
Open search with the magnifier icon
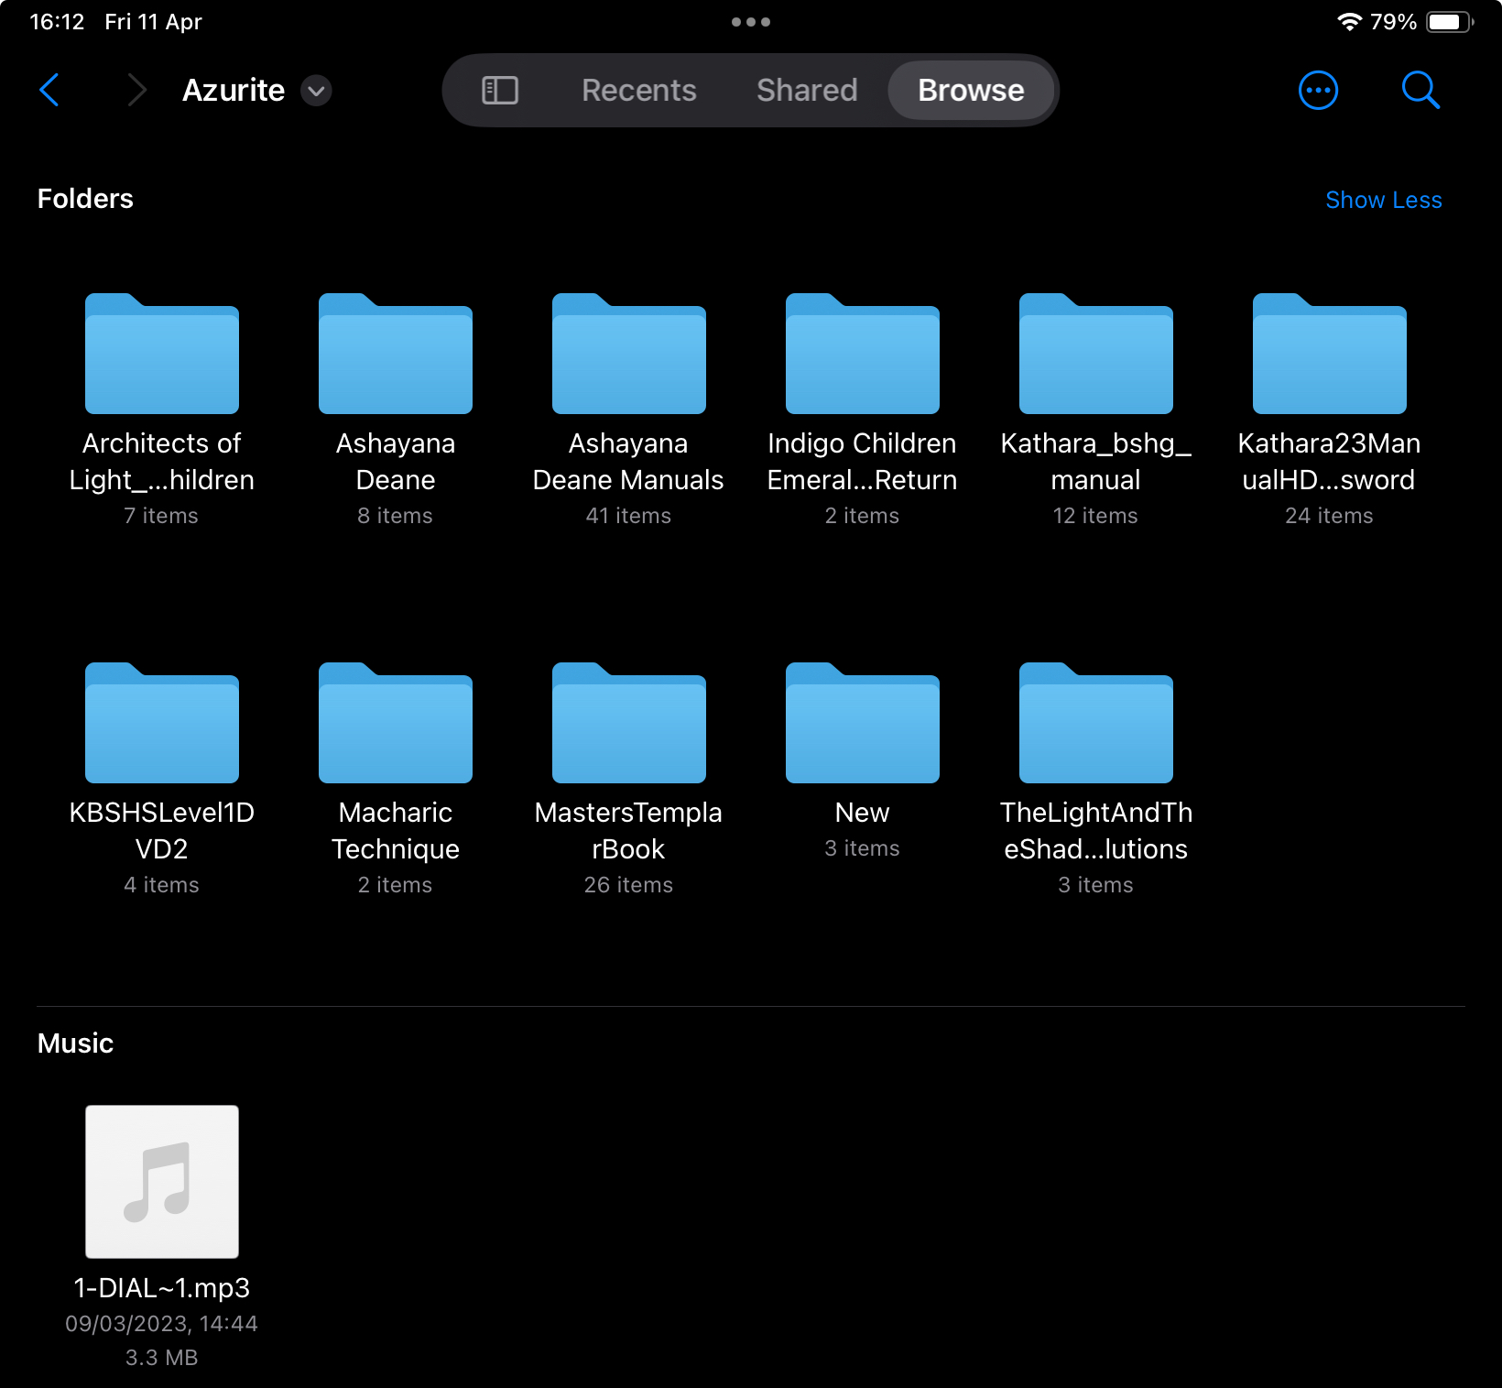(x=1420, y=90)
